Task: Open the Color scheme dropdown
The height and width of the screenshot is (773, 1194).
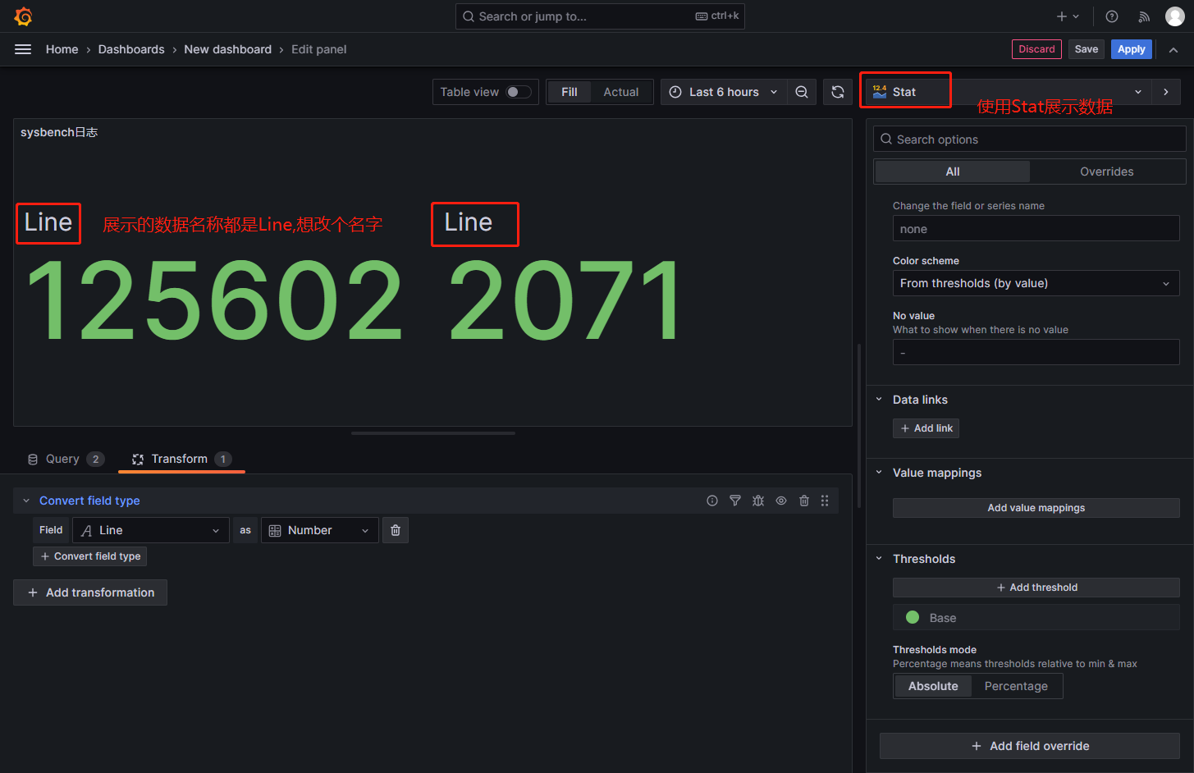Action: (1036, 283)
